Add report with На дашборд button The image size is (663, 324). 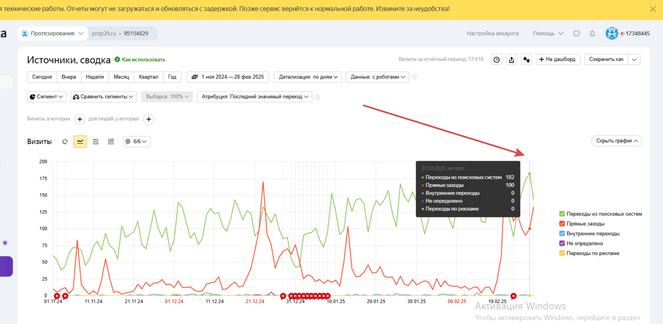(x=558, y=59)
